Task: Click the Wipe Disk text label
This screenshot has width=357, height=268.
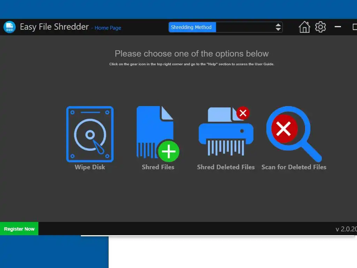Action: [x=90, y=167]
